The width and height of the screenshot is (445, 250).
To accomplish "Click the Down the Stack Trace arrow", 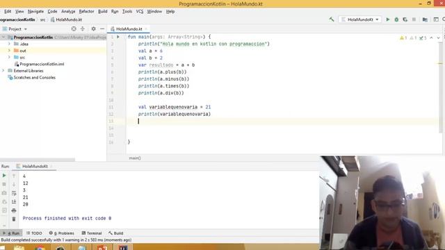I will point(14,184).
